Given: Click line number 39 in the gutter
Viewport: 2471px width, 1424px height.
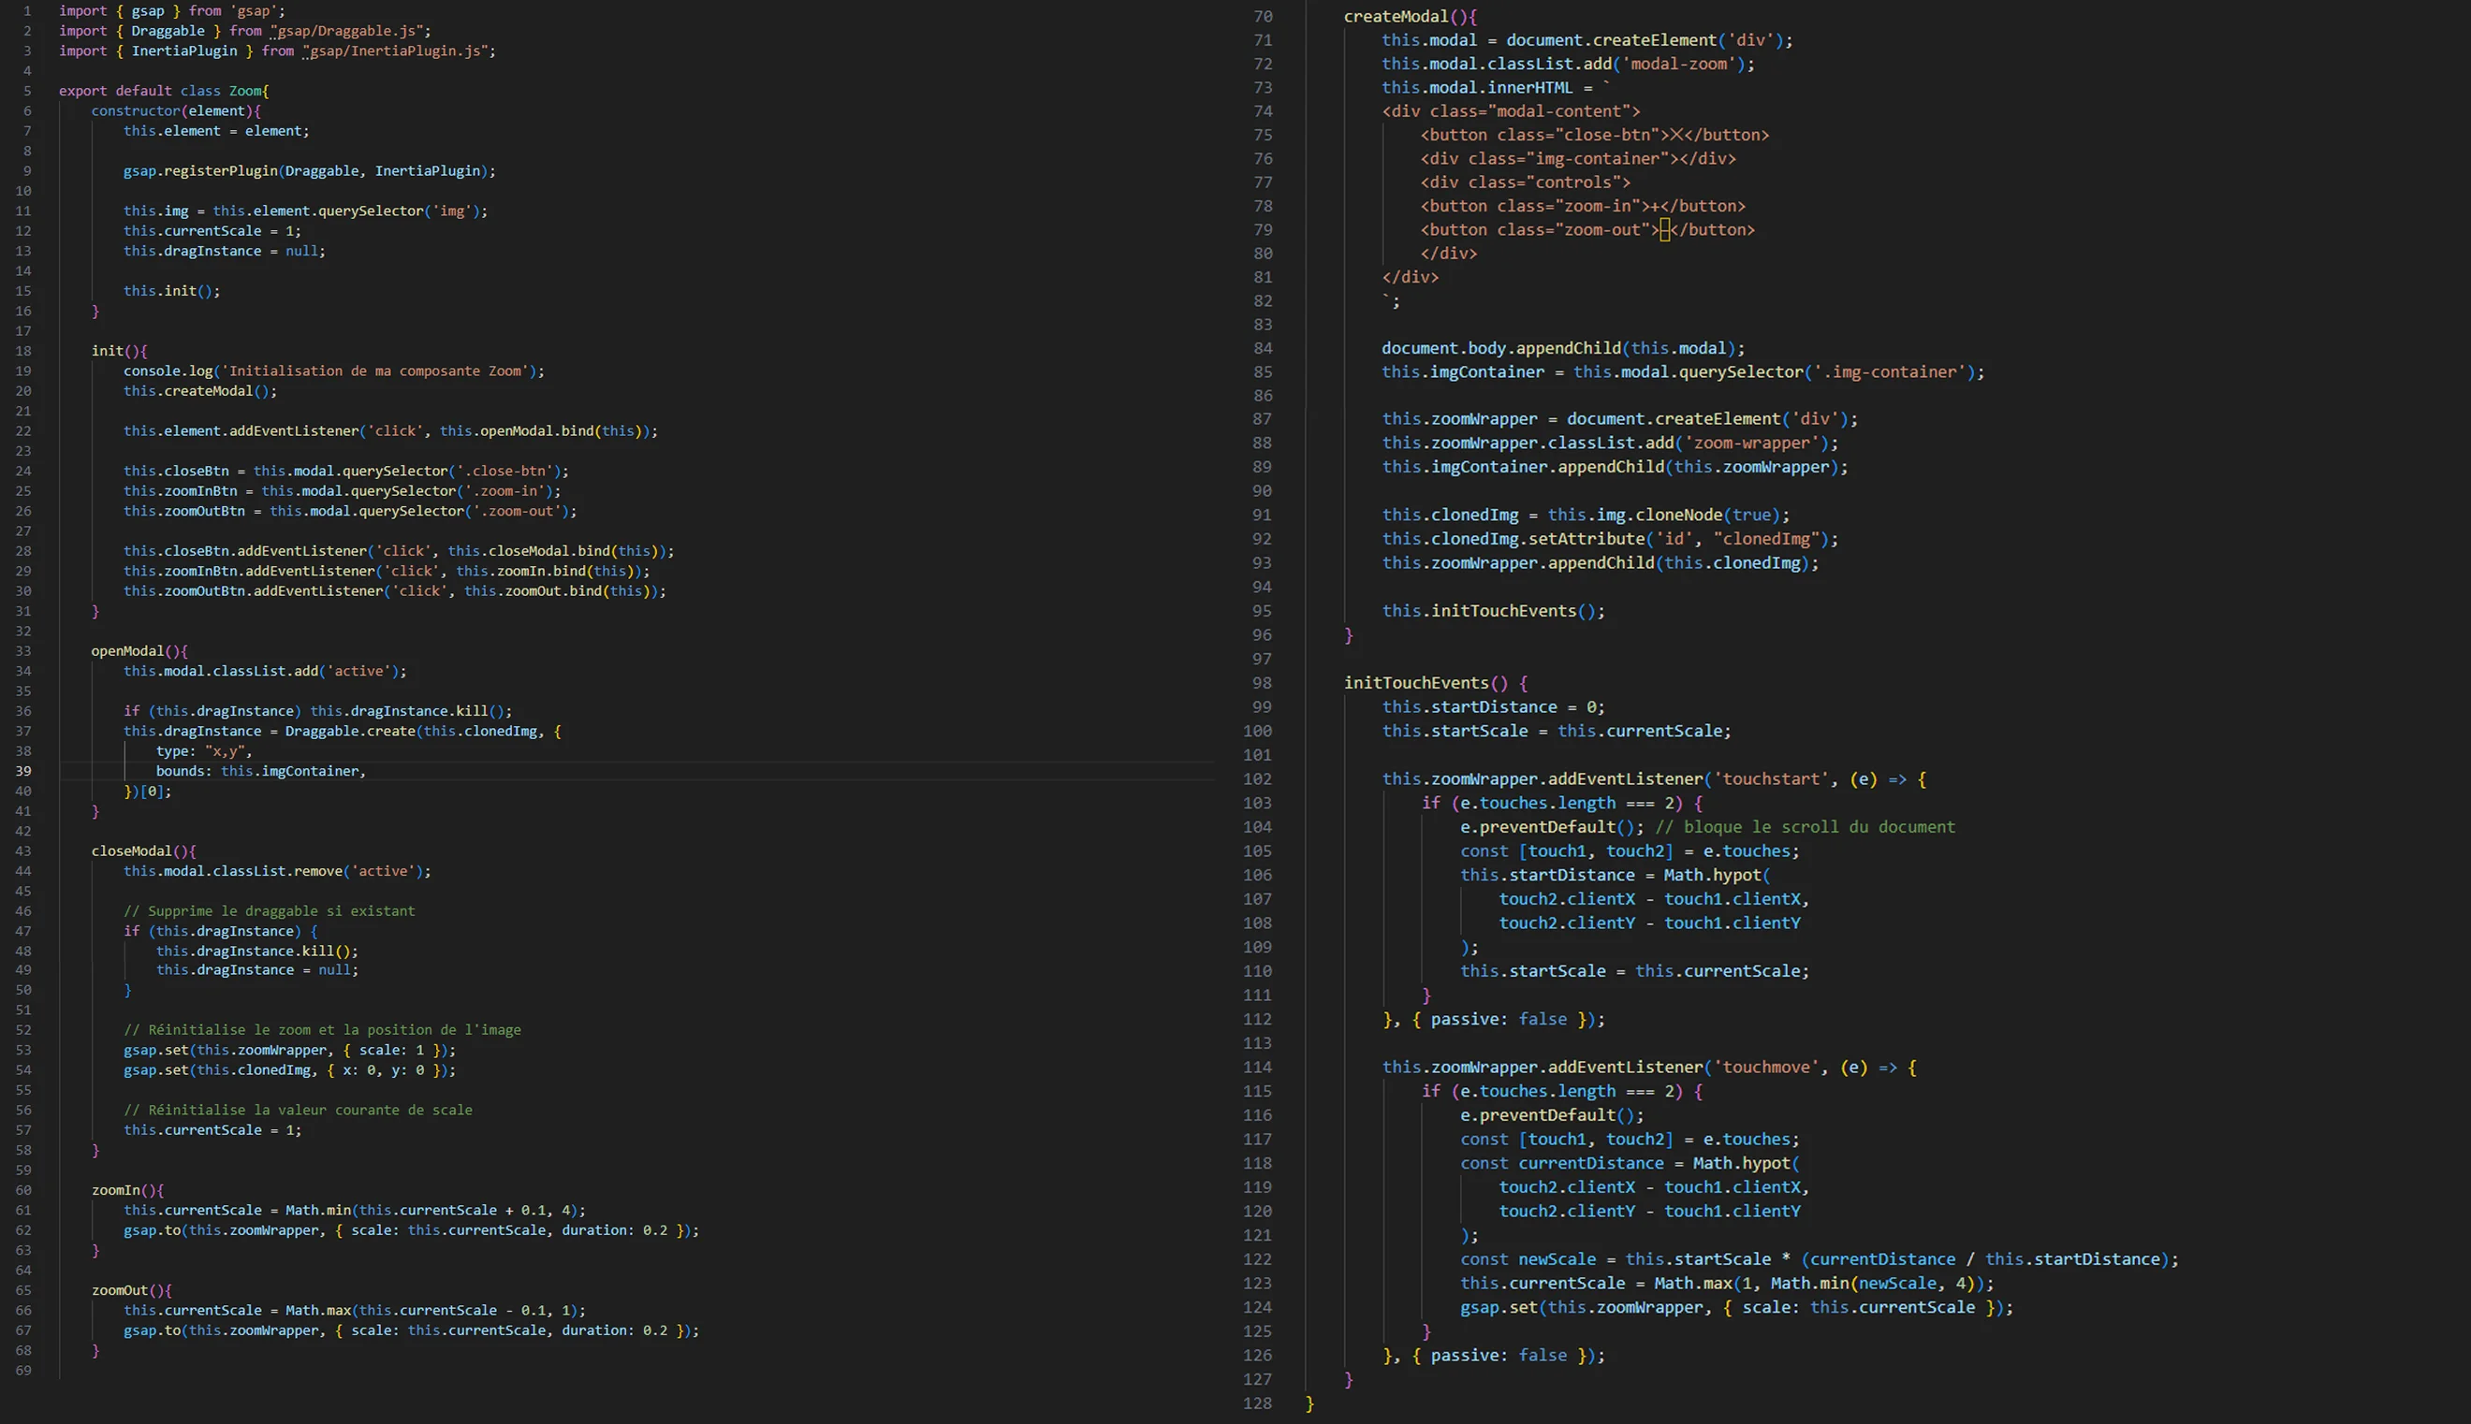Looking at the screenshot, I should pyautogui.click(x=22, y=771).
